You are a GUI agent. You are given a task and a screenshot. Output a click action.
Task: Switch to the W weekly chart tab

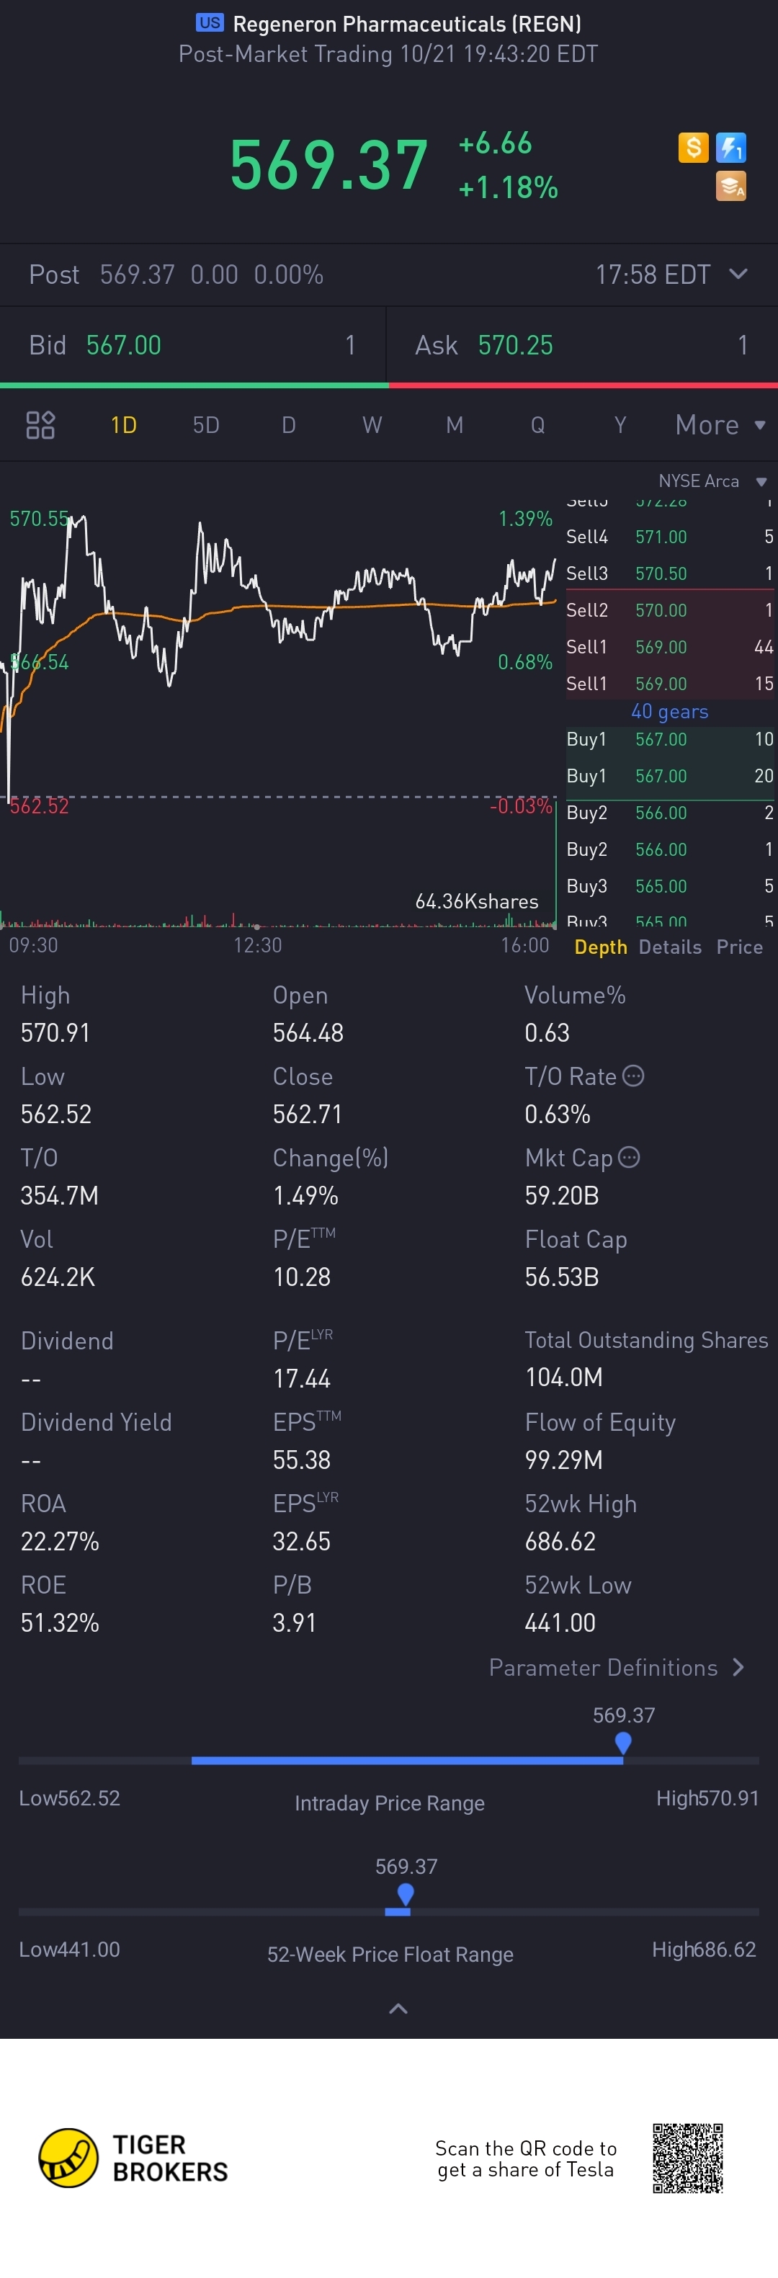click(x=372, y=425)
